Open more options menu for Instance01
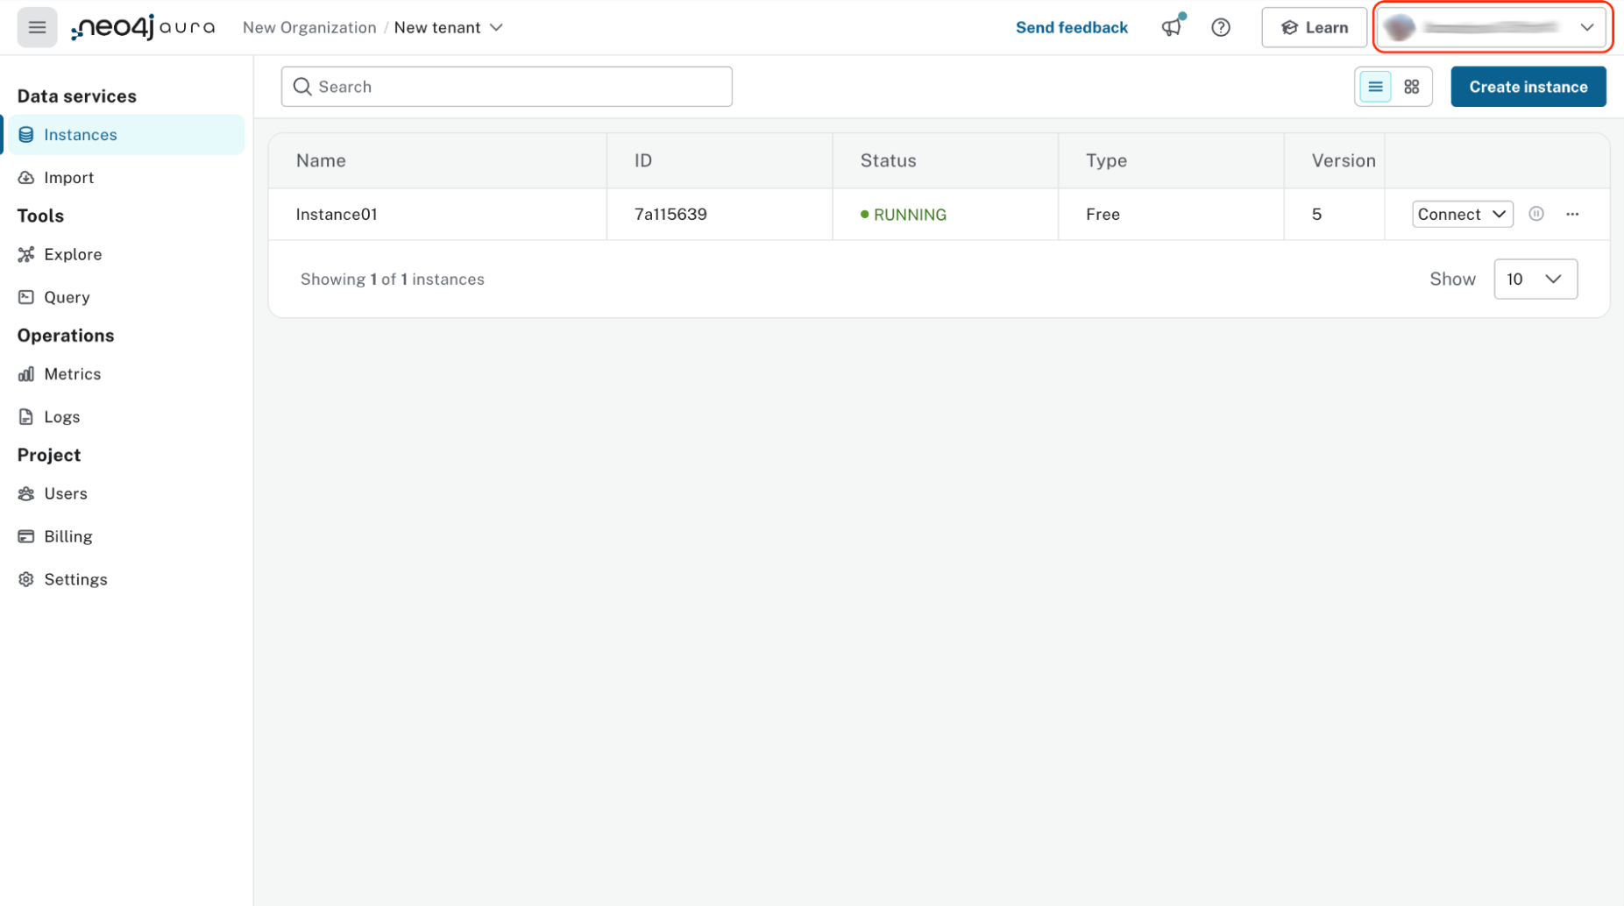The height and width of the screenshot is (906, 1624). 1572,214
